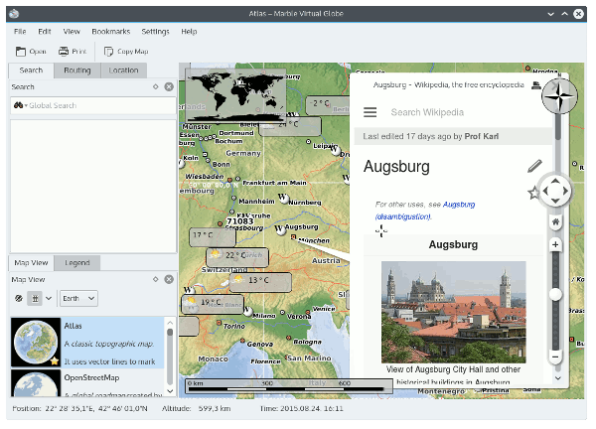This screenshot has height=429, width=596.
Task: Expand the dropdown arrow next to grid button
Action: click(x=49, y=298)
